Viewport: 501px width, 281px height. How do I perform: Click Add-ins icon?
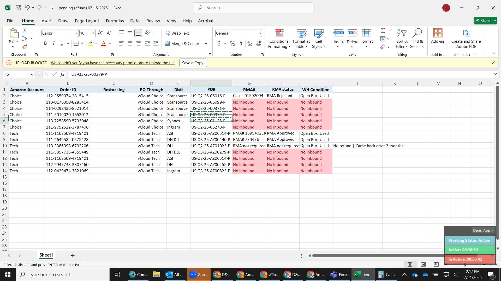438,36
